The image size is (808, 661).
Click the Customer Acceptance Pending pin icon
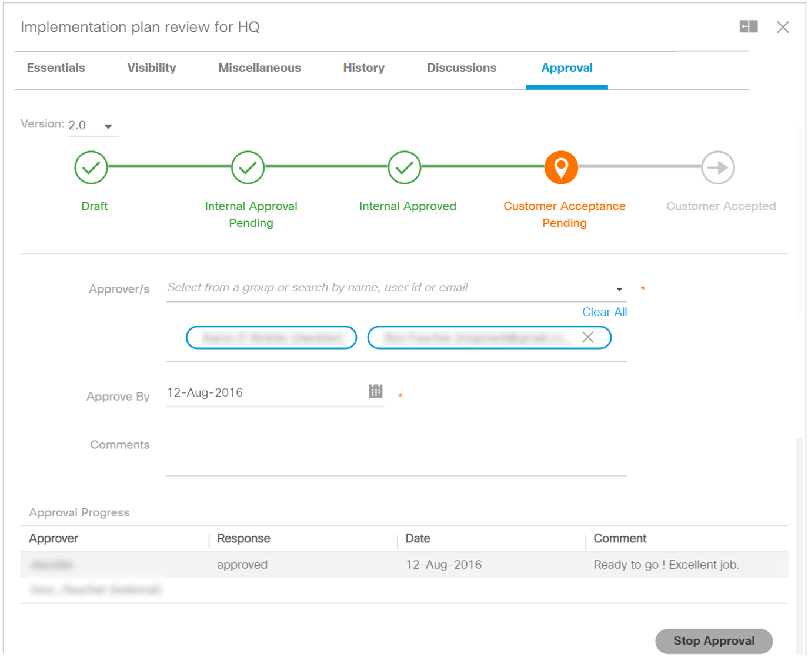tap(562, 167)
